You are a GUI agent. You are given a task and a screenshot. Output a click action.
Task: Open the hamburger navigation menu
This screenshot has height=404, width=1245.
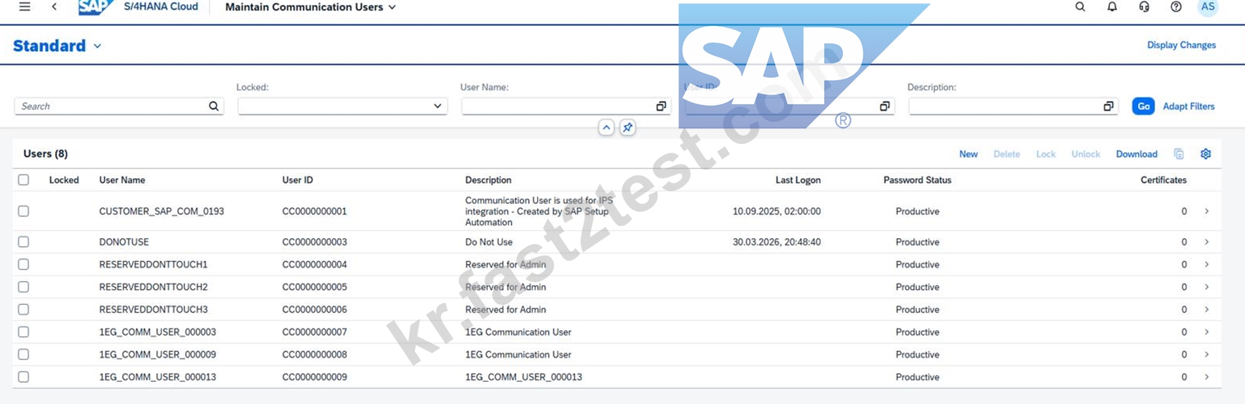25,6
